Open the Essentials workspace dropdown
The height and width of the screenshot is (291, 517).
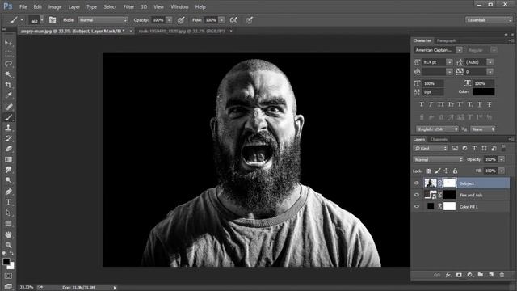[x=489, y=20]
